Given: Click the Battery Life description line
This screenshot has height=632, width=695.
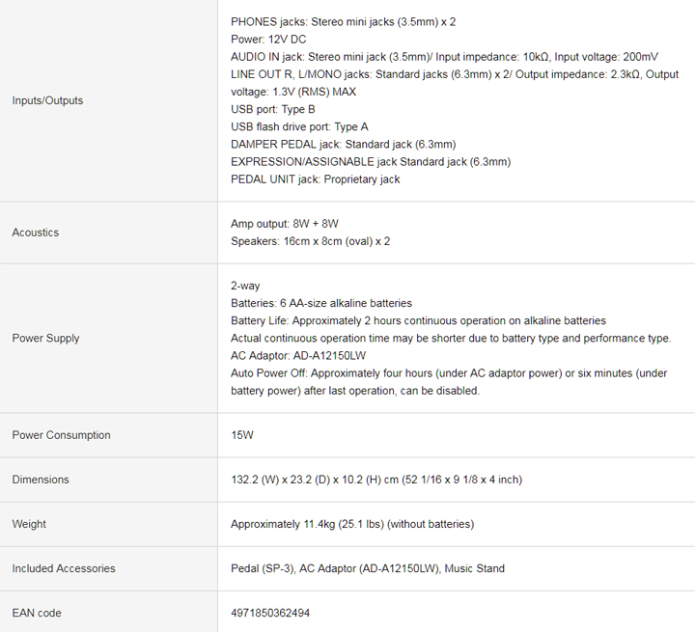Looking at the screenshot, I should tap(418, 321).
